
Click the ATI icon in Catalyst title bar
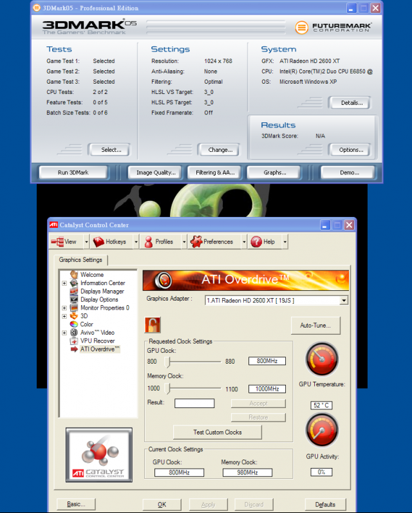53,225
